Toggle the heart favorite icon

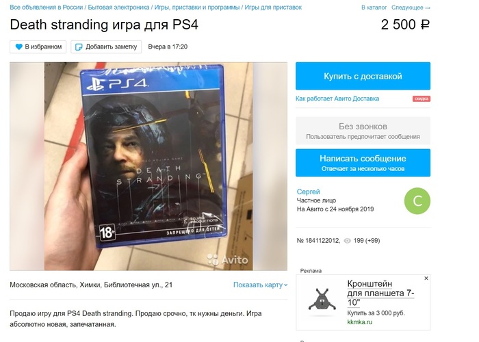coord(19,47)
